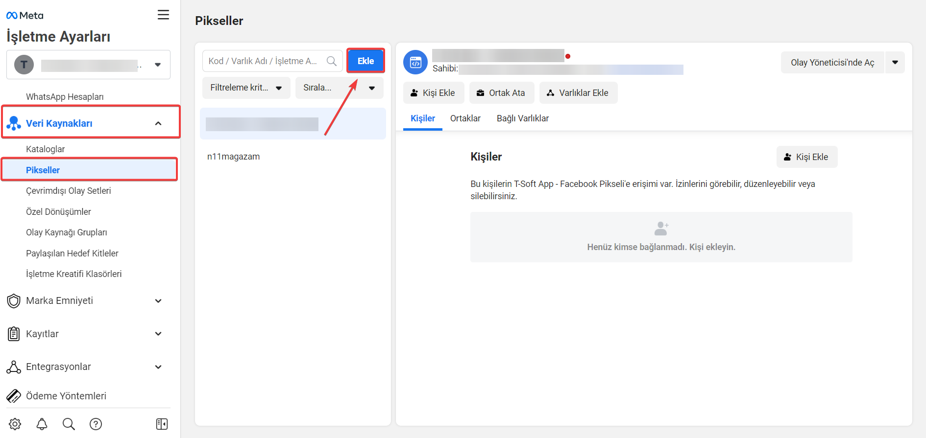Click the Marka Emniyeti shield icon

pyautogui.click(x=14, y=301)
